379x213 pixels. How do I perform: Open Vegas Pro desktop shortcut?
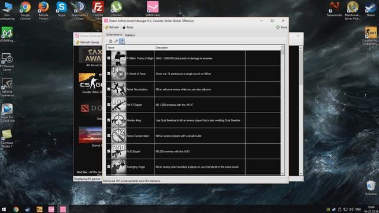tap(7, 112)
